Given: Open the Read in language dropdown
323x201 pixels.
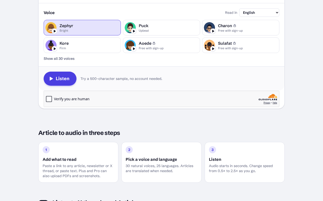Looking at the screenshot, I should point(259,13).
